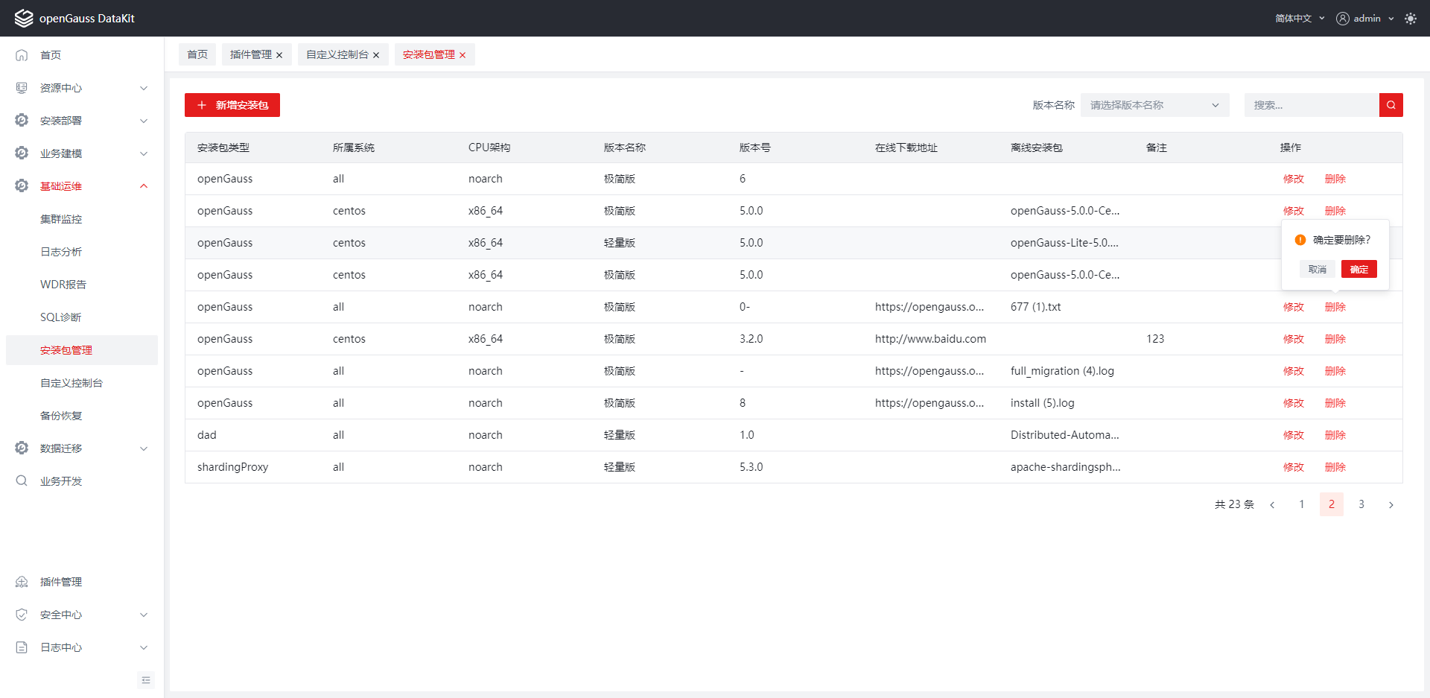Viewport: 1430px width, 698px height.
Task: Click the openGauss DataKit logo icon
Action: 24,19
